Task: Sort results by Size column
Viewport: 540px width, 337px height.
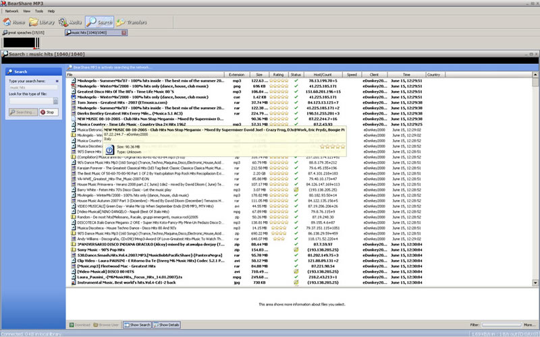Action: [259, 75]
